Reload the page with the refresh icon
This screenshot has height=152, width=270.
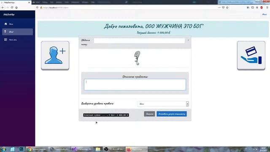[12, 8]
